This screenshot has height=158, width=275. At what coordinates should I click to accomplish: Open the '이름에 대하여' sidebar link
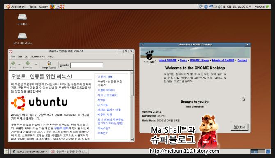click(106, 90)
